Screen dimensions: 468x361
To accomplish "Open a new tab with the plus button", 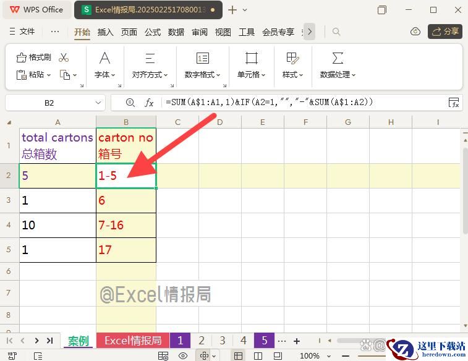I will pyautogui.click(x=232, y=10).
